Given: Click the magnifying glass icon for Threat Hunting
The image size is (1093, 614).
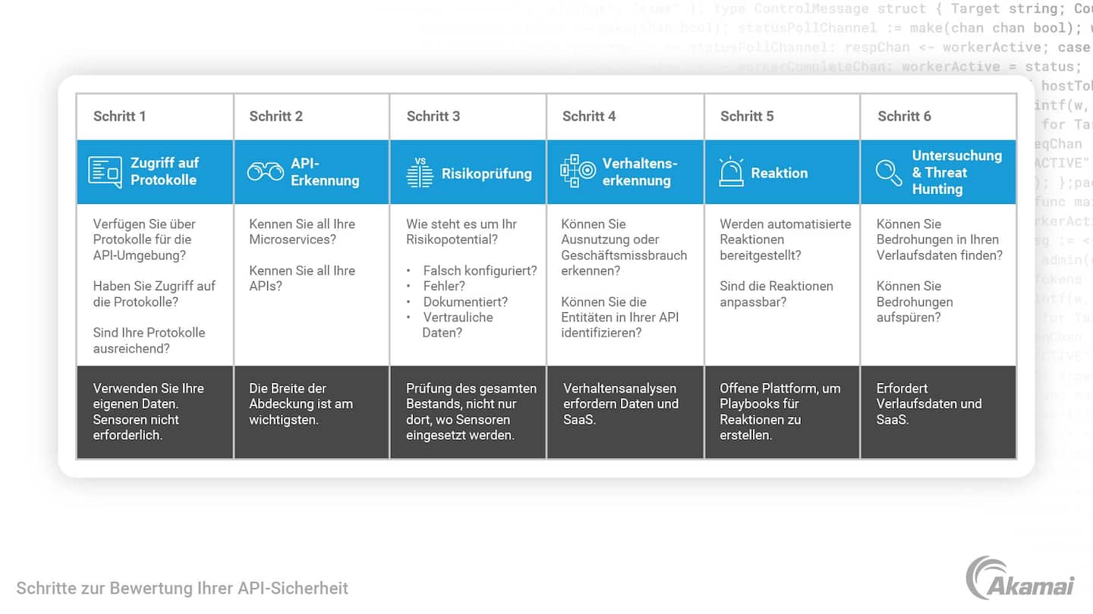Looking at the screenshot, I should click(889, 173).
